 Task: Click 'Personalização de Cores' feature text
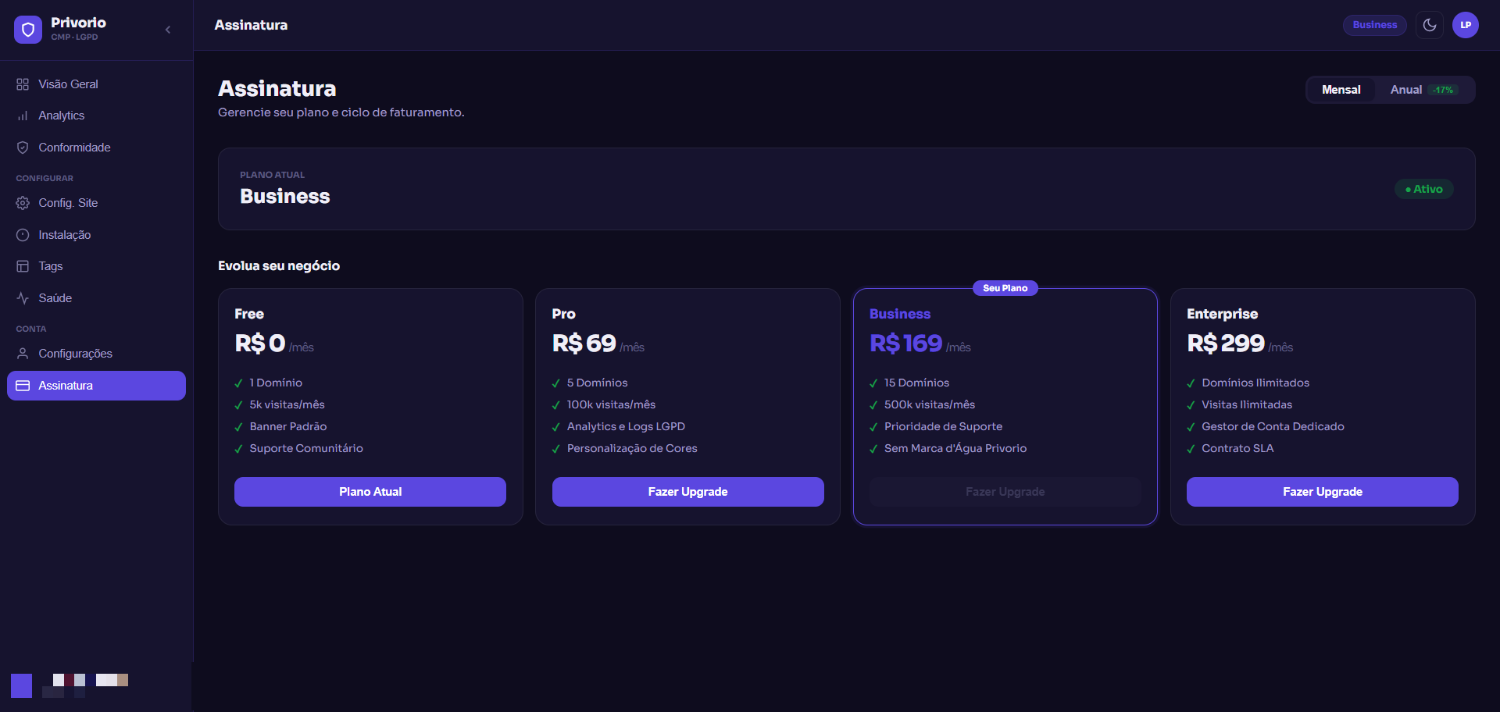[x=632, y=448]
